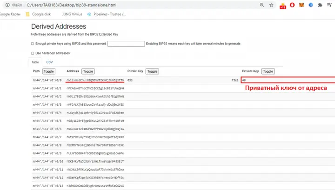Select the underlined first address on row m/44'/144'/0'/0/0
The image size is (335, 190).
tap(95, 80)
